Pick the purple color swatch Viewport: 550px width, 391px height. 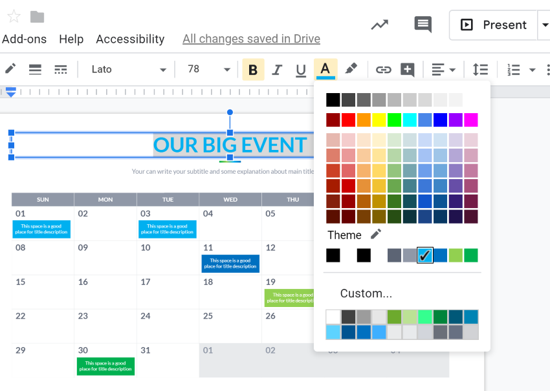pyautogui.click(x=456, y=120)
